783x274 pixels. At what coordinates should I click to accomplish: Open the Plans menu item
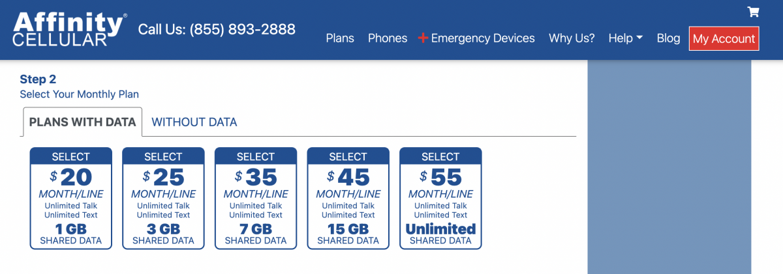pyautogui.click(x=340, y=38)
